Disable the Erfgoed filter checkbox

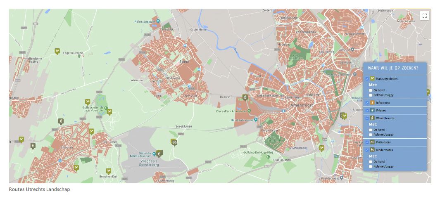click(367, 110)
